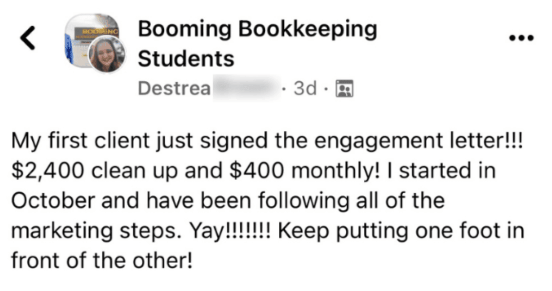Click the group audience icon beside 3d

pos(345,89)
